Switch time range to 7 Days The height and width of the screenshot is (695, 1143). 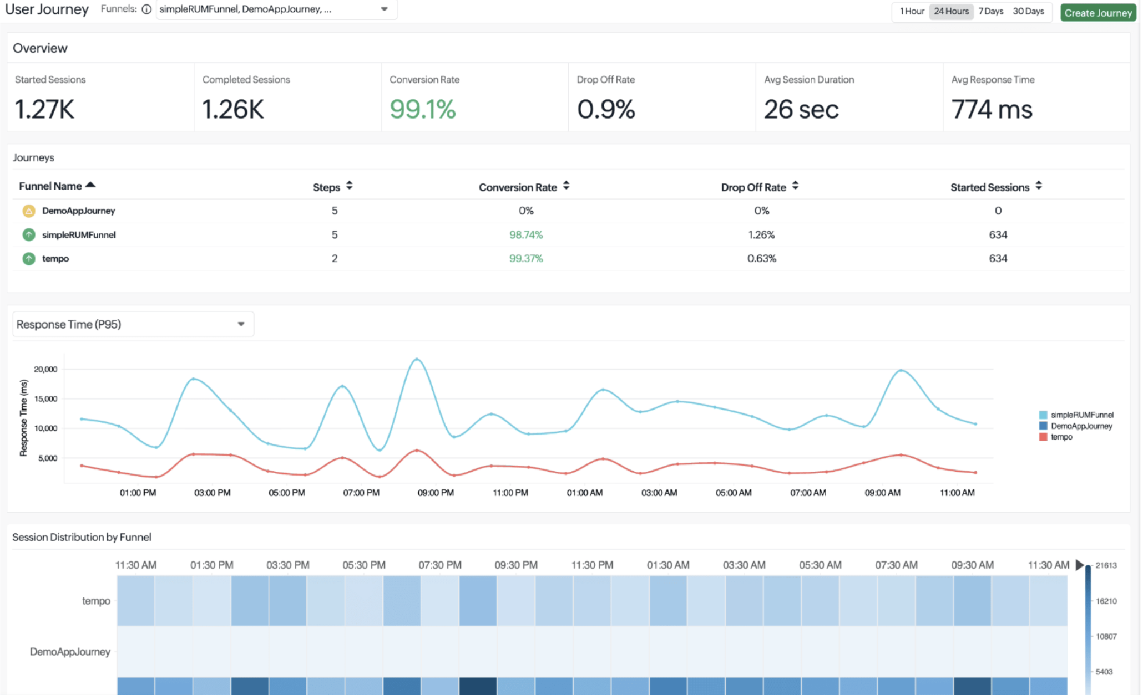coord(990,11)
